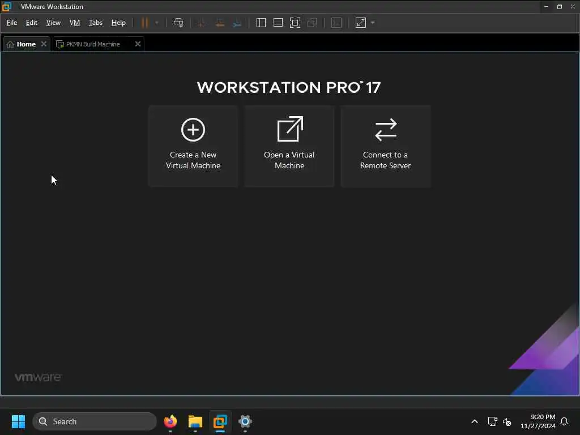The width and height of the screenshot is (580, 435).
Task: Switch to the PKMN Build Machine tab
Action: [x=92, y=44]
